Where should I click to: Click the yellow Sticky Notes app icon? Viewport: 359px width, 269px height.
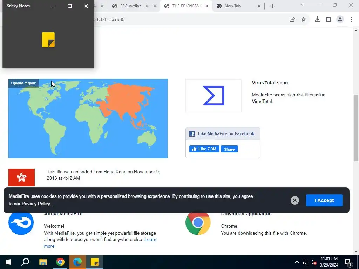click(x=48, y=40)
